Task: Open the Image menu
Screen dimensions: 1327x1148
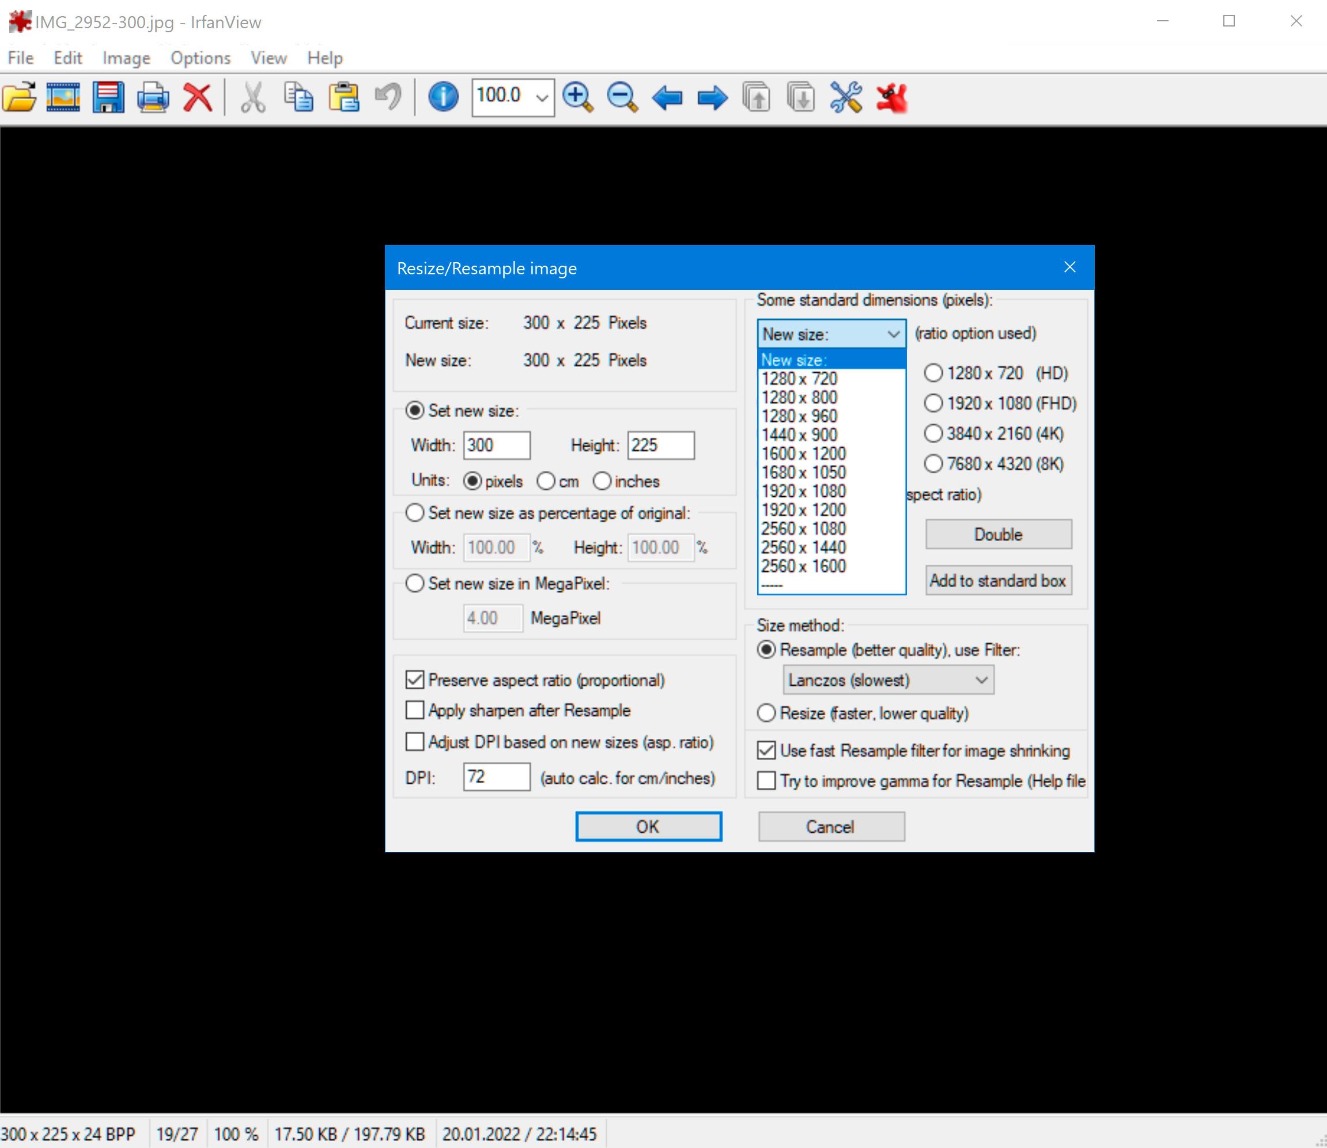Action: [x=124, y=56]
